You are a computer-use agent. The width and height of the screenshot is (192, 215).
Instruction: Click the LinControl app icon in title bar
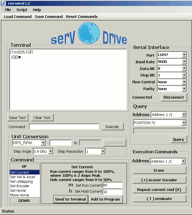3,3
